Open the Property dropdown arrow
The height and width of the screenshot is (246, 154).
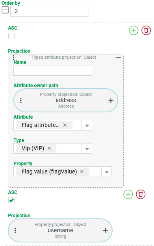[x=107, y=172]
